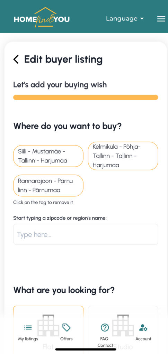Click the Language dropdown caret arrow
Image resolution: width=168 pixels, height=354 pixels.
(x=142, y=19)
